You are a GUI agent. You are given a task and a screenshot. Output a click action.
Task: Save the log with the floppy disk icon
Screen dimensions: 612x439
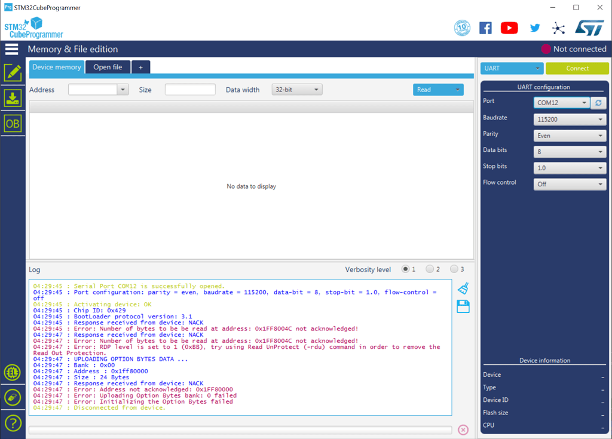tap(463, 307)
